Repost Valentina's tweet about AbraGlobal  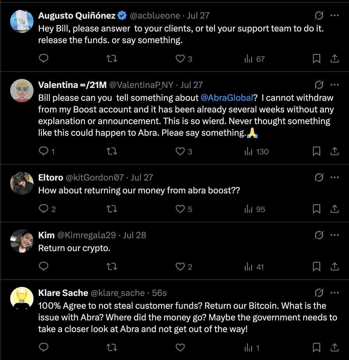112,151
